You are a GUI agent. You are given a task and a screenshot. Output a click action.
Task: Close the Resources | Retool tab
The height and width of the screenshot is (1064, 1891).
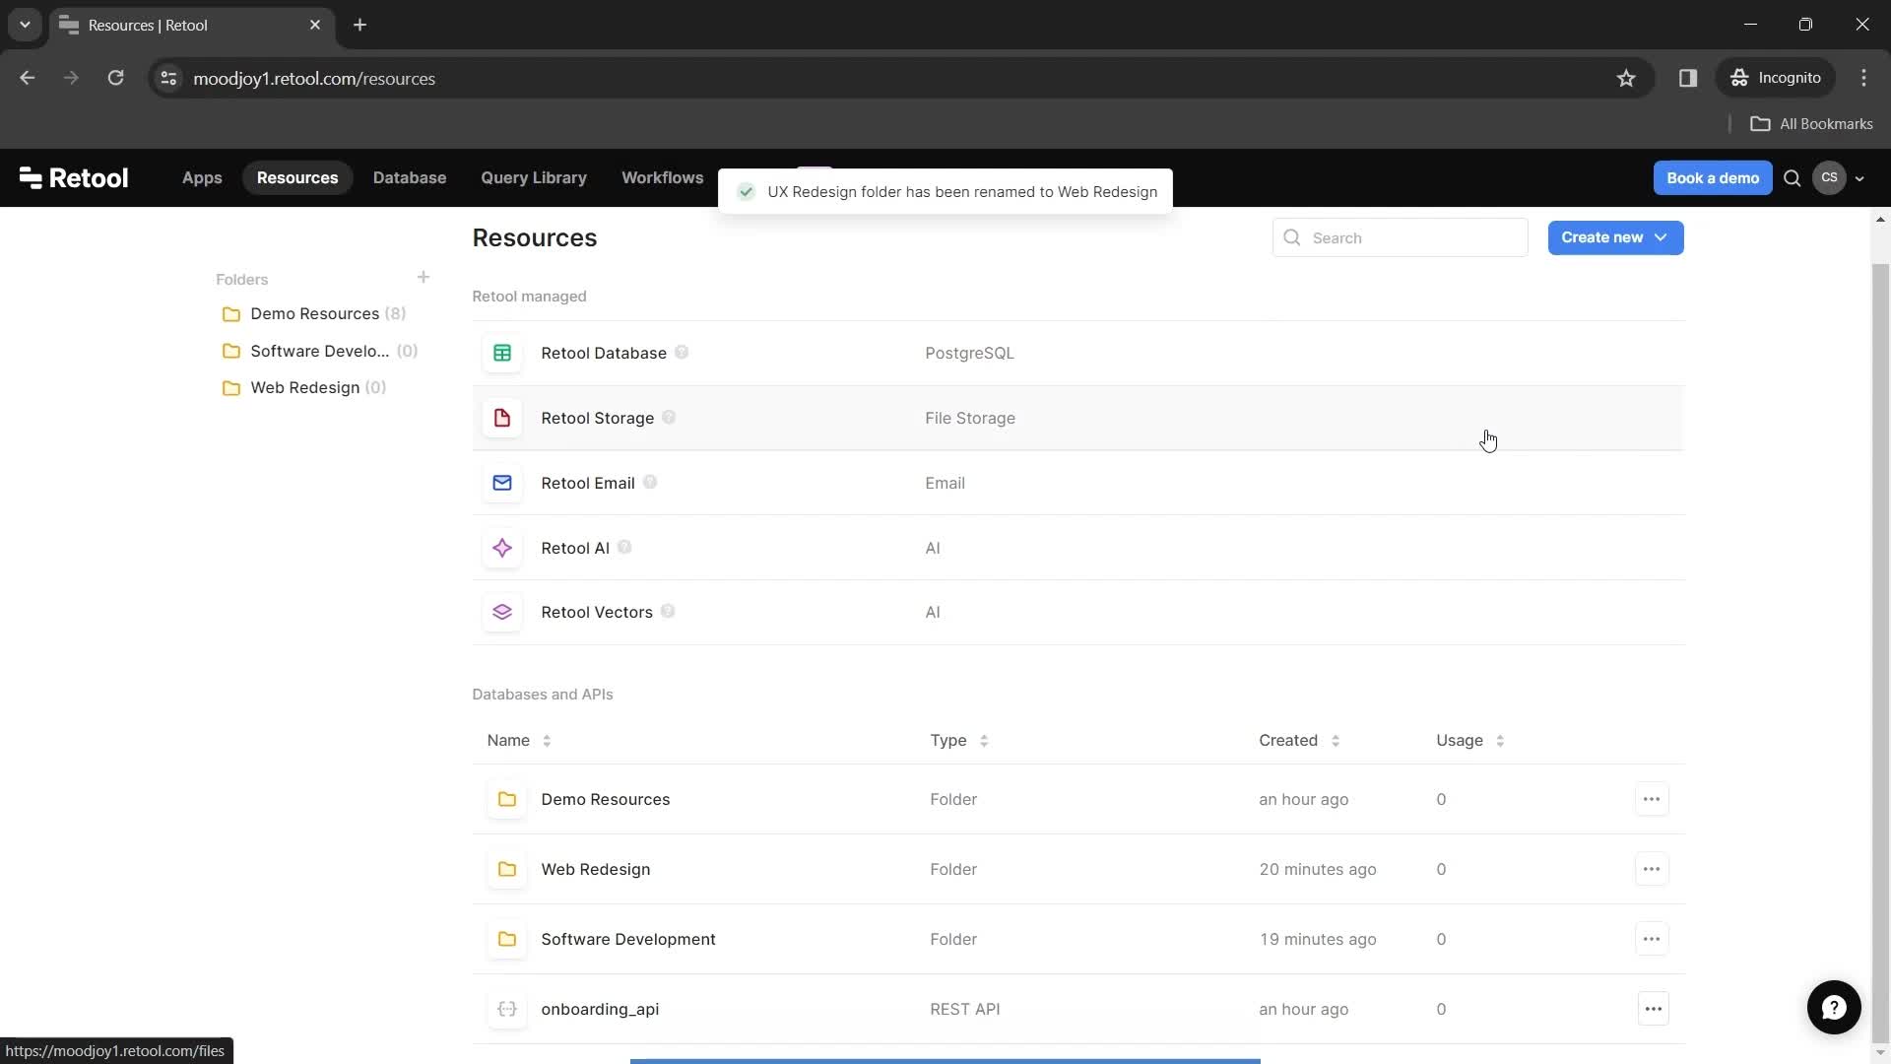tap(315, 25)
